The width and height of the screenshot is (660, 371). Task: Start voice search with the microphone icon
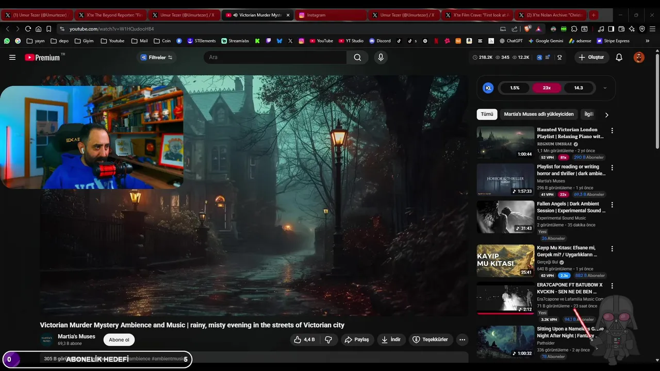coord(381,57)
